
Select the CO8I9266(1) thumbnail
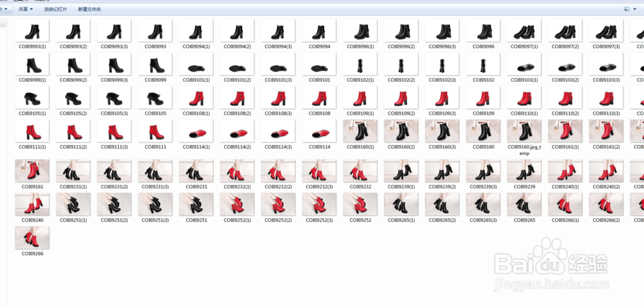pyautogui.click(x=565, y=205)
